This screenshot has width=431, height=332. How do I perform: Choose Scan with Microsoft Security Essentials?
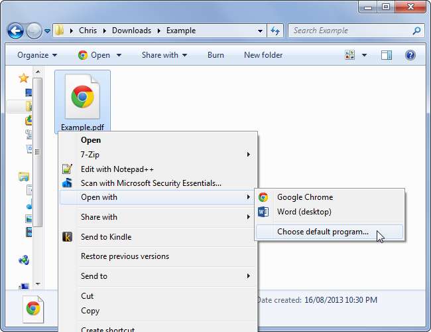click(158, 183)
